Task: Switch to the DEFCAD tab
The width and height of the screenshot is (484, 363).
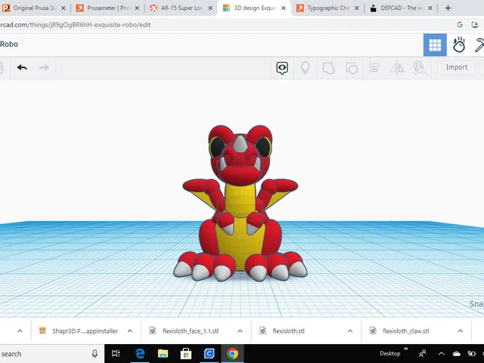Action: pos(402,8)
